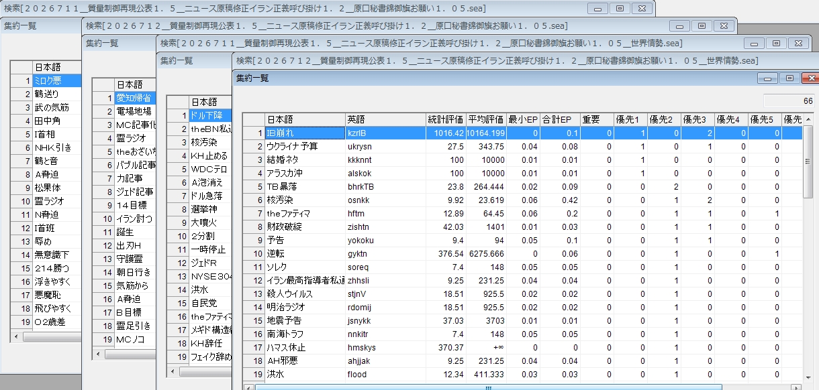
Task: Click the ハマス休止 cell
Action: (x=305, y=347)
